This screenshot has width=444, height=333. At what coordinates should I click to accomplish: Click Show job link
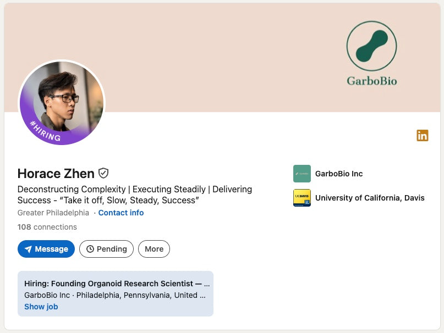pyautogui.click(x=41, y=307)
